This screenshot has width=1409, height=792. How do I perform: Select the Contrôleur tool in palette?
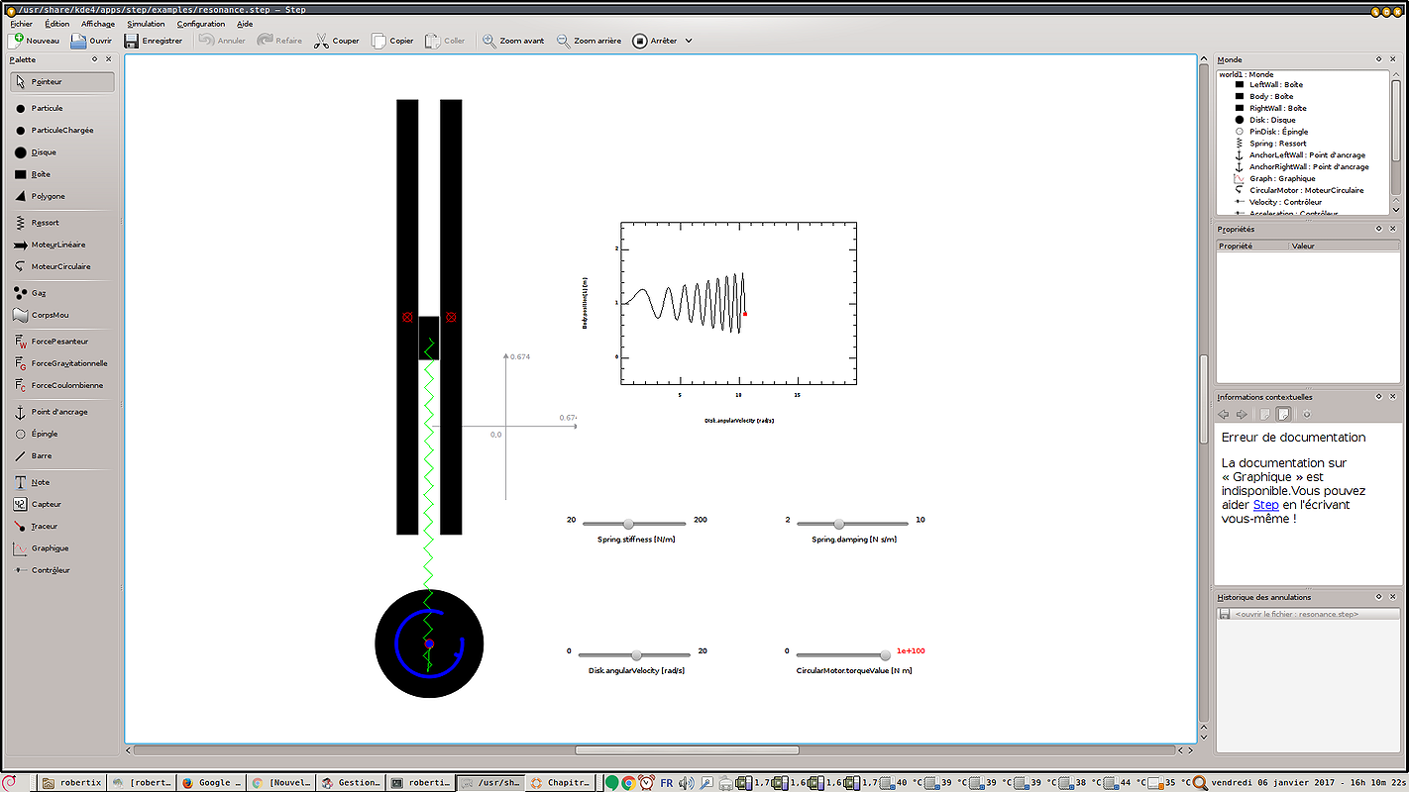coord(61,570)
